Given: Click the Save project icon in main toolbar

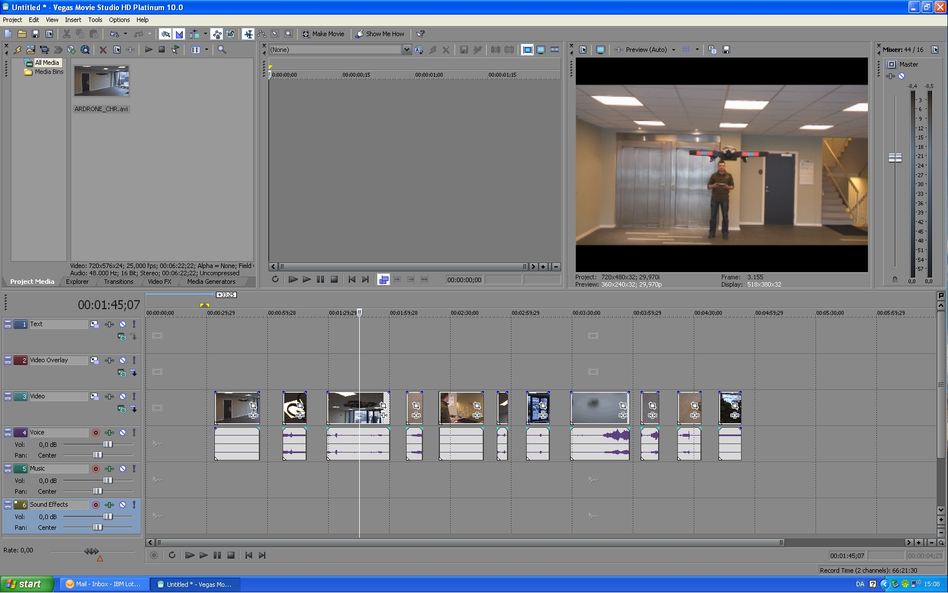Looking at the screenshot, I should tap(36, 34).
